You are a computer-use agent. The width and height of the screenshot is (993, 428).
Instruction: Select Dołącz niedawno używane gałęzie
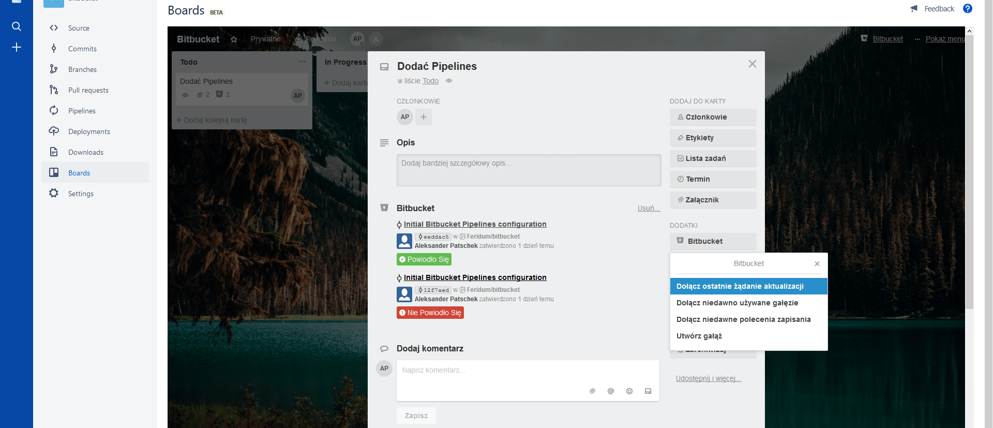pyautogui.click(x=749, y=303)
